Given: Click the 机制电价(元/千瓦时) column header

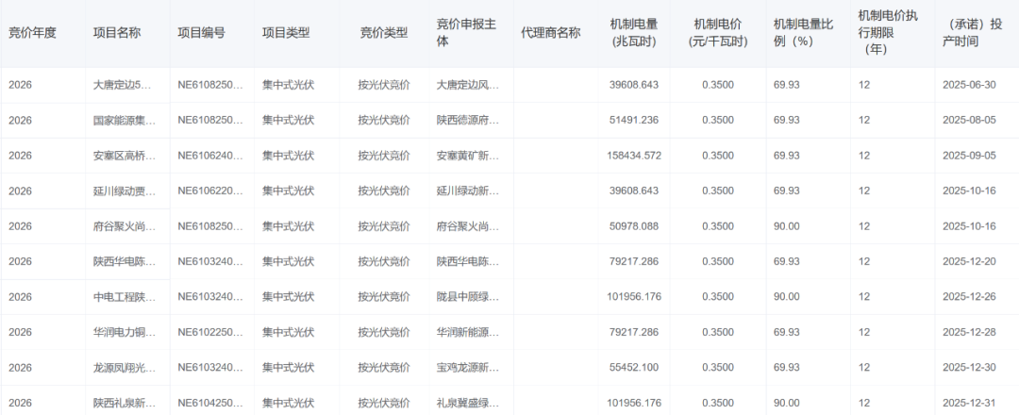Looking at the screenshot, I should click(x=720, y=33).
